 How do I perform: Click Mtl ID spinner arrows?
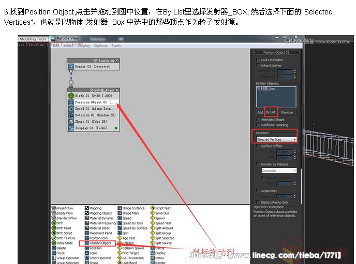(295, 184)
